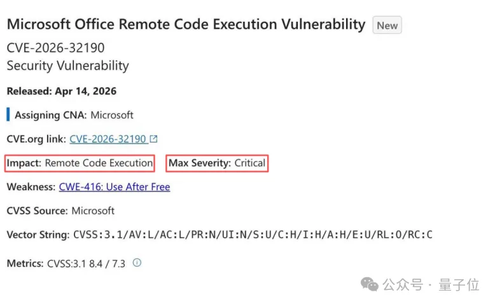Click the Microsoft Office Remote Code Execution title
Image resolution: width=495 pixels, height=304 pixels.
186,25
